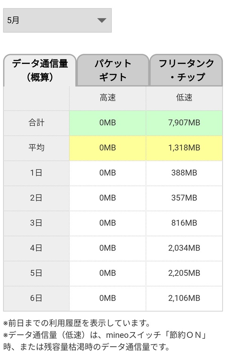Screen dimensions: 226x351
Task: Click the 高速 column header
Action: click(108, 97)
